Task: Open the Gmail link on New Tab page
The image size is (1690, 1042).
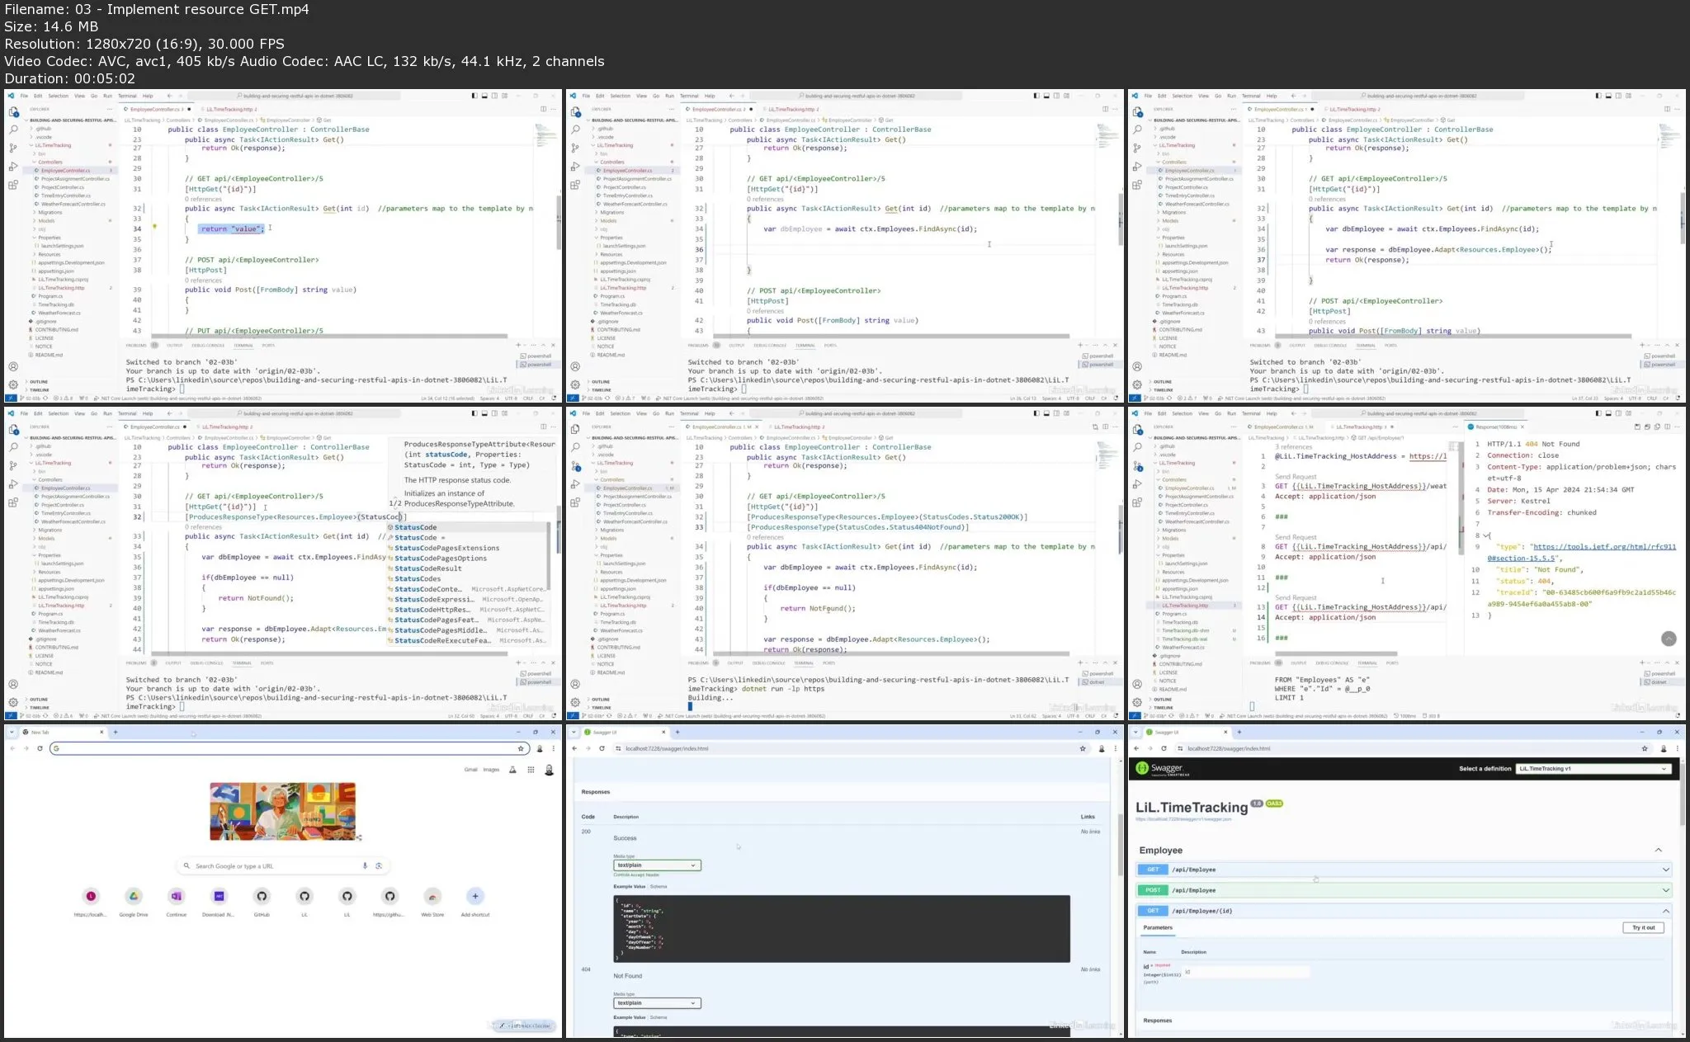Action: point(470,770)
